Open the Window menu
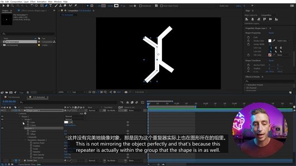 coord(58,1)
